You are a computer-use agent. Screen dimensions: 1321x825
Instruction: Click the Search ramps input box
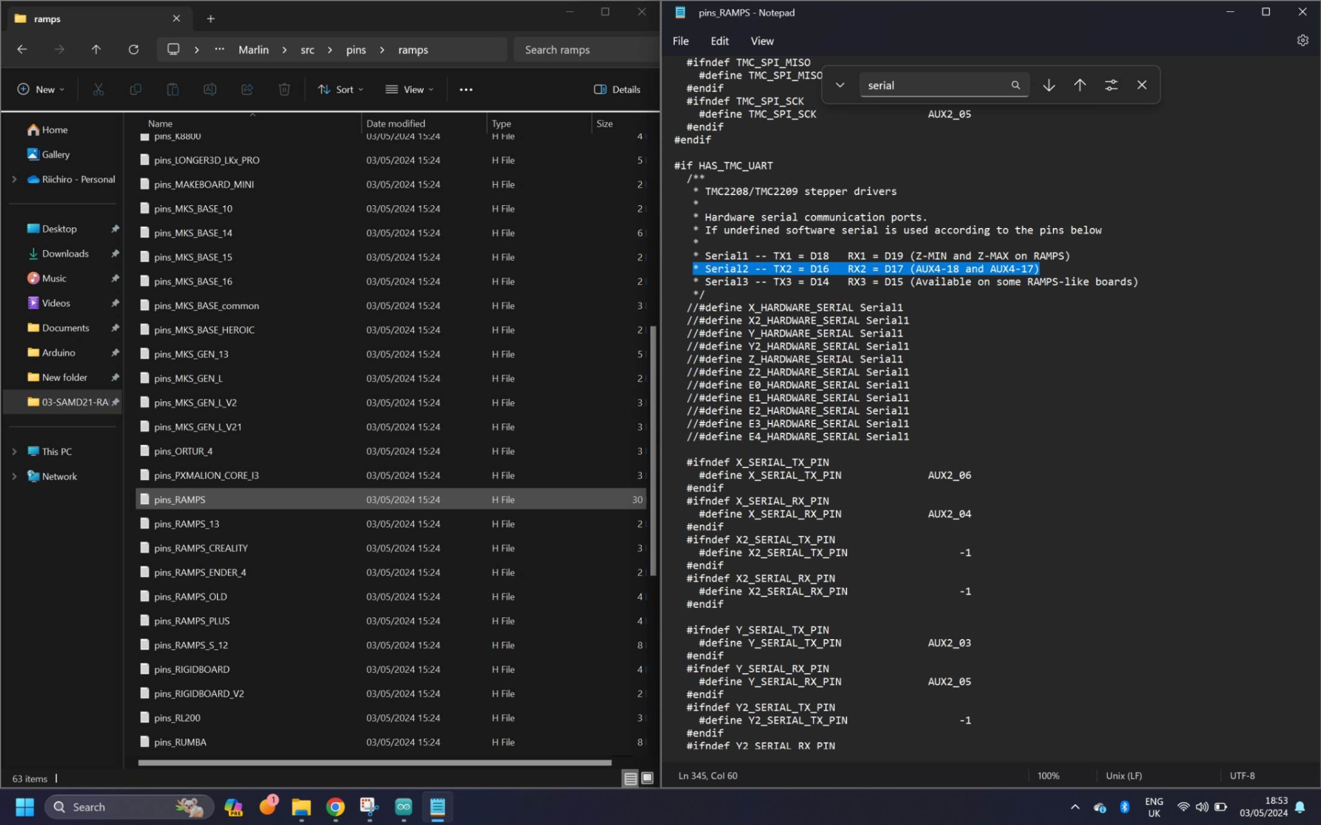[x=585, y=49]
